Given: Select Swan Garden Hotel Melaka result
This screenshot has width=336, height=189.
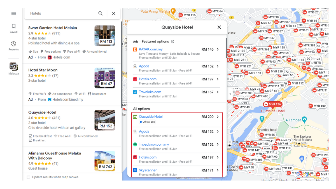Looking at the screenshot, I should coord(53,28).
